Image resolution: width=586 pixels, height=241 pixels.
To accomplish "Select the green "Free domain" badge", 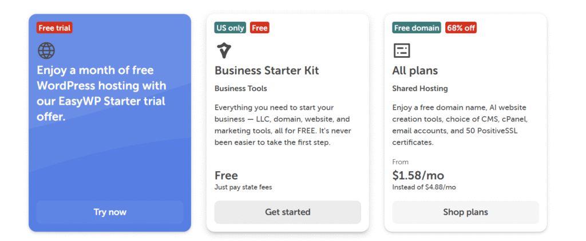I will pyautogui.click(x=417, y=27).
